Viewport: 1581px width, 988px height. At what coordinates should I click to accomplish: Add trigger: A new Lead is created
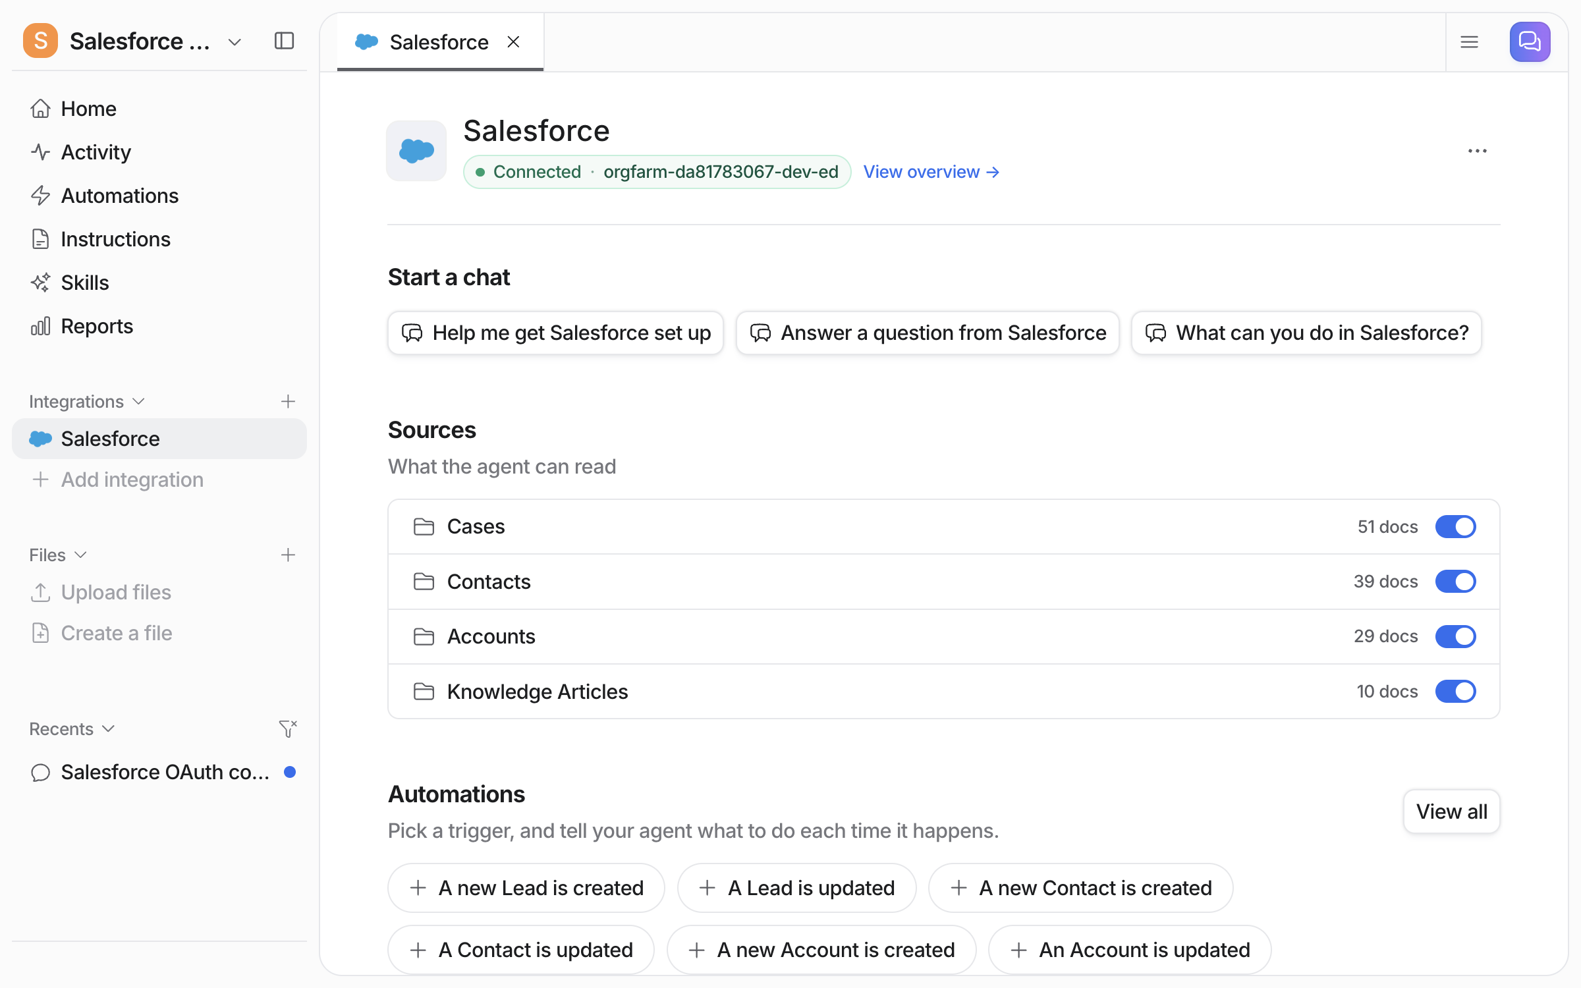point(526,888)
